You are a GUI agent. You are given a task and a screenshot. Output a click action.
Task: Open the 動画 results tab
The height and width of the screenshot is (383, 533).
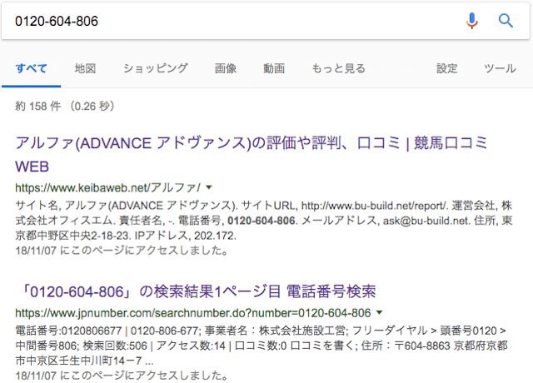[x=274, y=68]
